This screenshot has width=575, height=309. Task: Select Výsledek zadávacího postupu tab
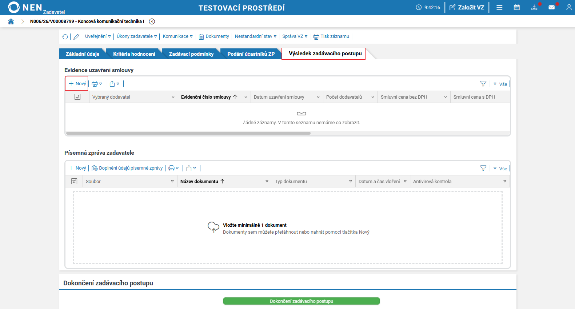coord(324,54)
